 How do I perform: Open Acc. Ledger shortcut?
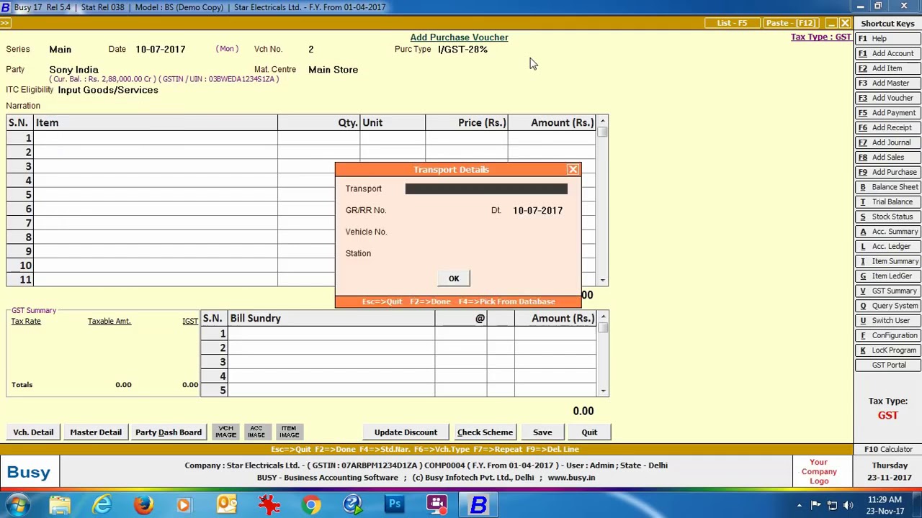pos(887,246)
